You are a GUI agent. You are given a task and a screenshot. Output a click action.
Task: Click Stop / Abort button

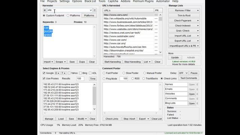pos(129,119)
